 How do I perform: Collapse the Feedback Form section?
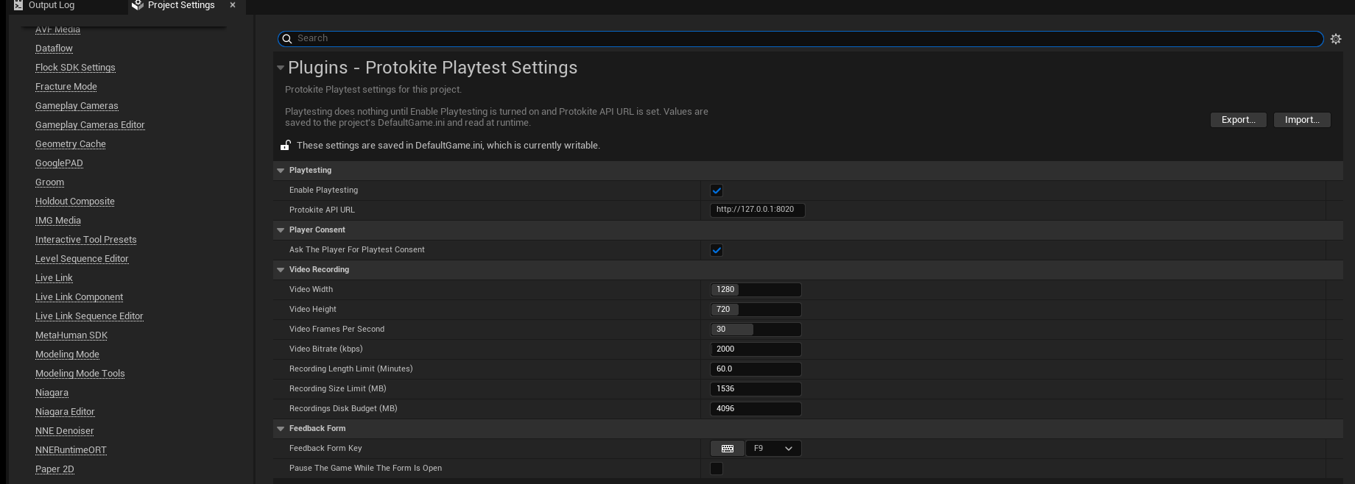(281, 429)
